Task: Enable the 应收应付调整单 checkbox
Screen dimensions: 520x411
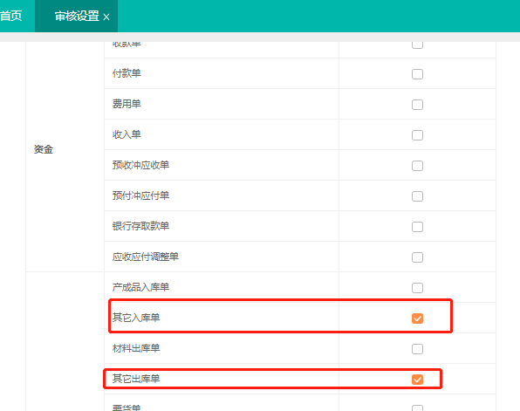Action: (x=417, y=257)
